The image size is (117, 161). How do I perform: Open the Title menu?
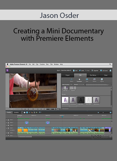[51, 64]
